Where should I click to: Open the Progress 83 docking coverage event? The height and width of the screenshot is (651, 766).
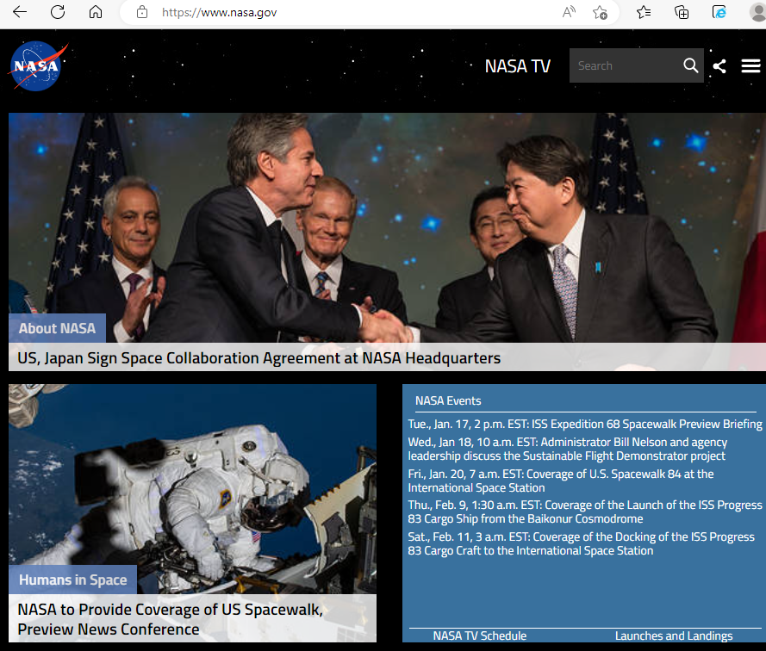pyautogui.click(x=582, y=543)
